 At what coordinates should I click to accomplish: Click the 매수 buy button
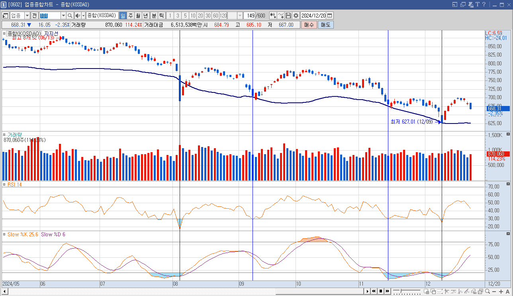click(309, 25)
